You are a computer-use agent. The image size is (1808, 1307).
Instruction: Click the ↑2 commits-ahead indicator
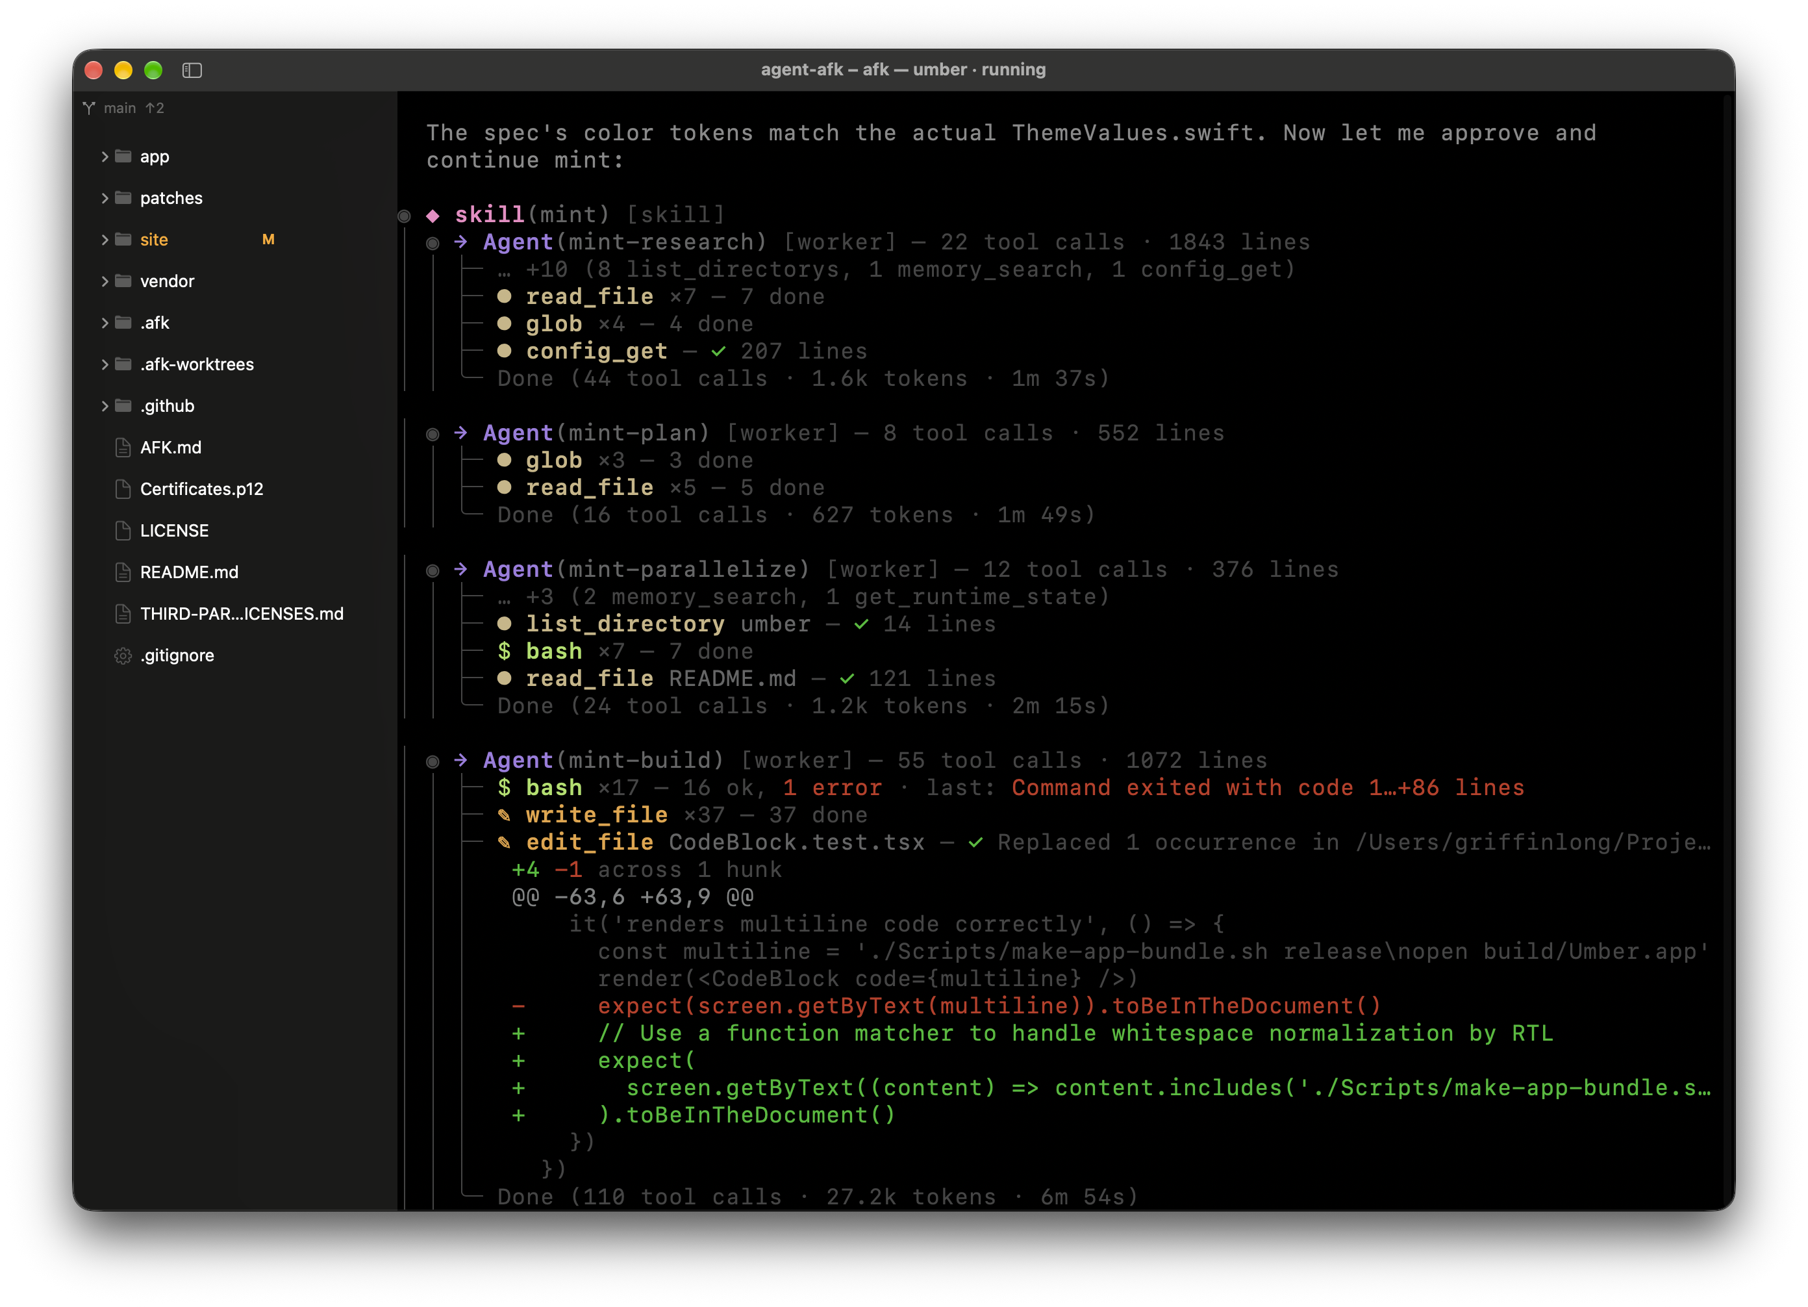(155, 108)
